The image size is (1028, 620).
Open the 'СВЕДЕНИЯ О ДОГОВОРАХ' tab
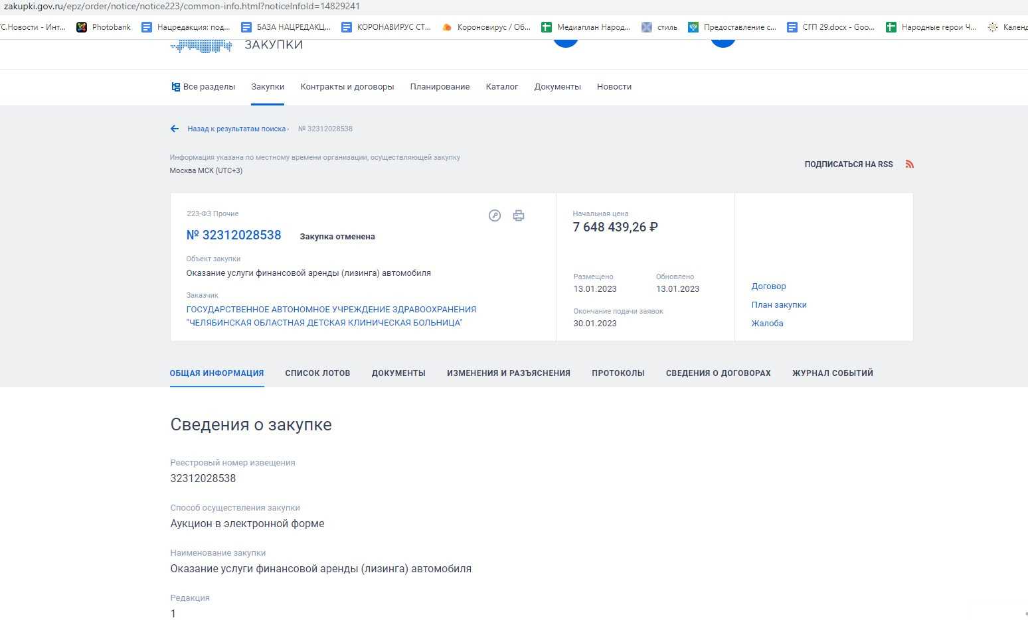point(719,373)
